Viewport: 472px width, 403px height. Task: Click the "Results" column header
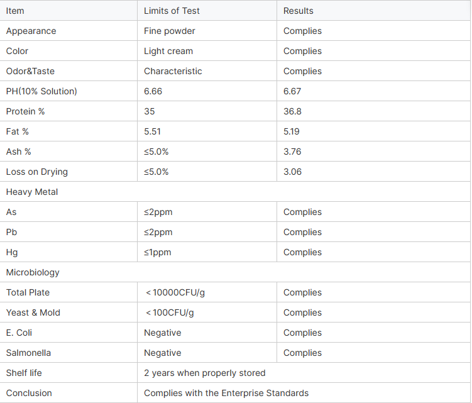(x=298, y=11)
